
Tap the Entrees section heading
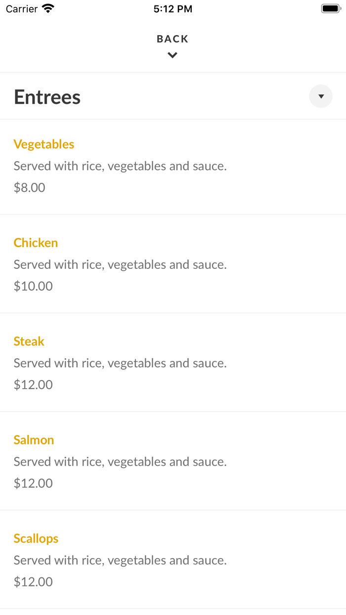pyautogui.click(x=47, y=97)
